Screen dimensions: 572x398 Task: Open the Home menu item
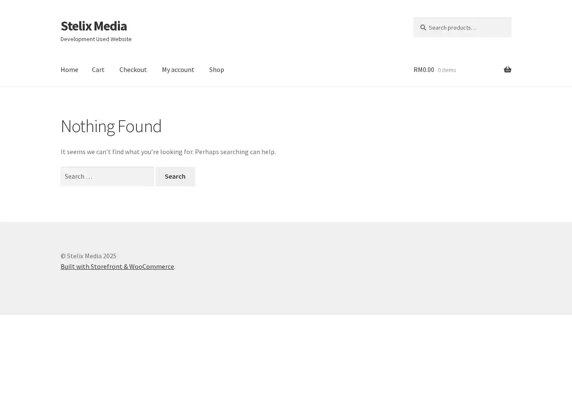[x=69, y=69]
